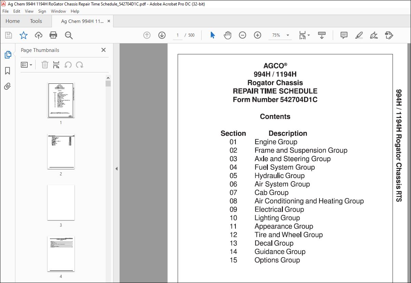Open the Attachments paperclip panel
The width and height of the screenshot is (411, 283).
[8, 86]
